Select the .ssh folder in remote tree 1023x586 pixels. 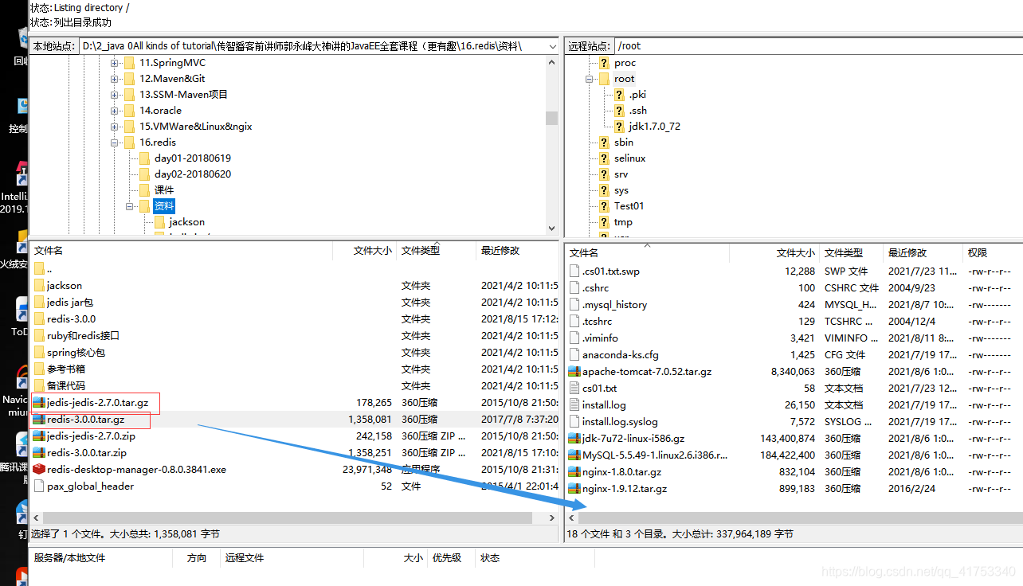tap(637, 111)
